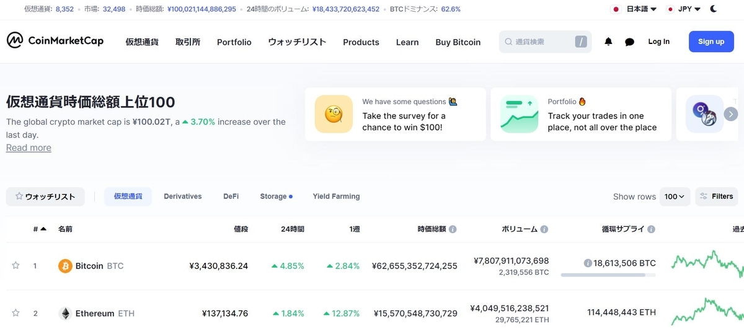
Task: Open the Learn nav menu
Action: [x=407, y=42]
